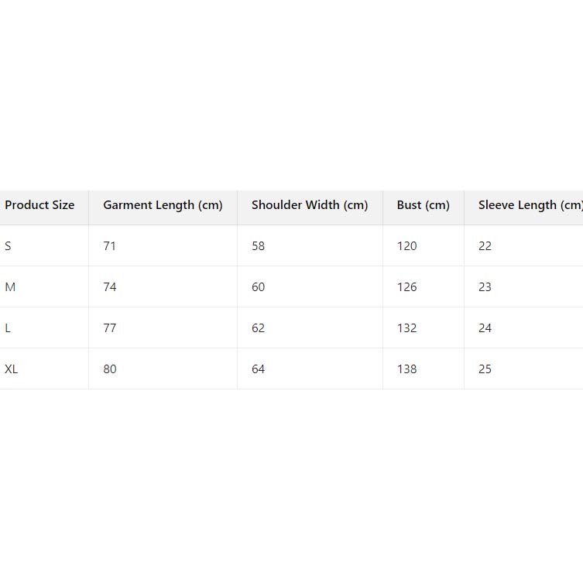Click garment length value 71
Screen dimensions: 583x583
[x=109, y=246]
